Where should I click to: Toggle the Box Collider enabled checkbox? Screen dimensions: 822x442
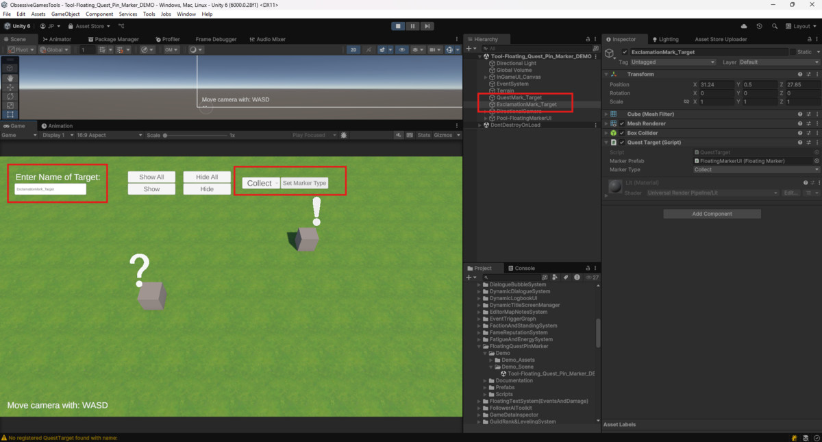[x=622, y=133]
